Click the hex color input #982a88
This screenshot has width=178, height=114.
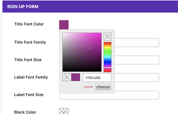tap(97, 78)
